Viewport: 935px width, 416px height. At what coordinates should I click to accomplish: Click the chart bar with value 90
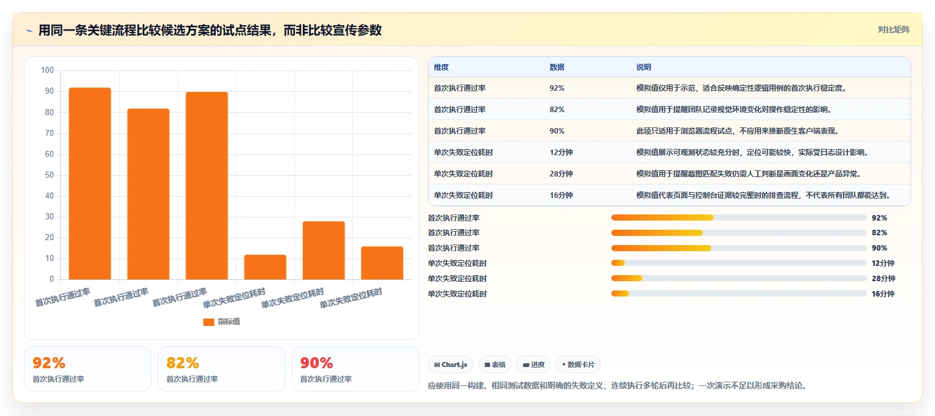[x=207, y=186]
